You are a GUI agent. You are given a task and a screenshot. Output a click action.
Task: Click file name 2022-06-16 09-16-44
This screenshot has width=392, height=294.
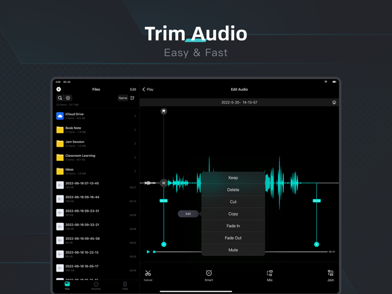point(82,197)
